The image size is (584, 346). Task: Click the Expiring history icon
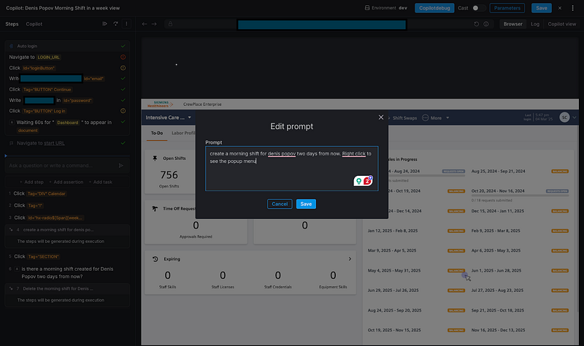(x=155, y=259)
